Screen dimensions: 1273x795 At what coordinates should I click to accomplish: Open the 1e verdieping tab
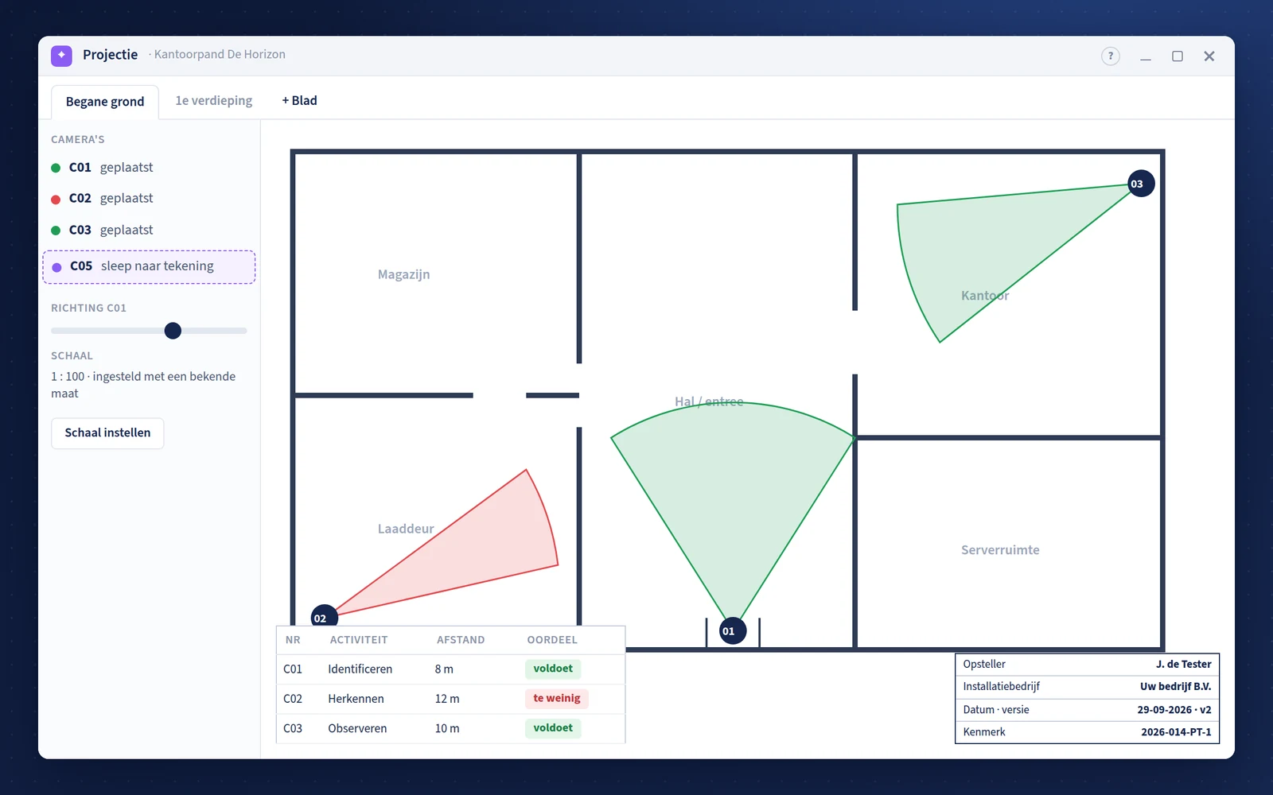[x=214, y=101]
